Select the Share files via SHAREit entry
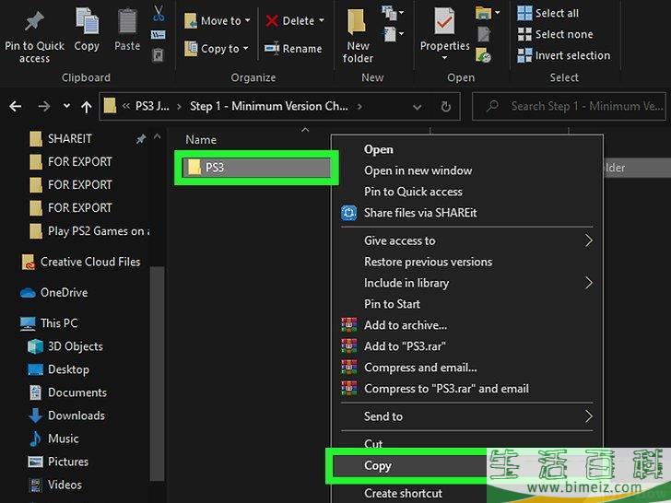The height and width of the screenshot is (503, 671). [419, 213]
